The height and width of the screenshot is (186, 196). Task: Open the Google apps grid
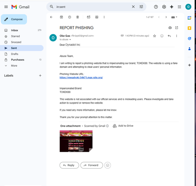click(180, 7)
